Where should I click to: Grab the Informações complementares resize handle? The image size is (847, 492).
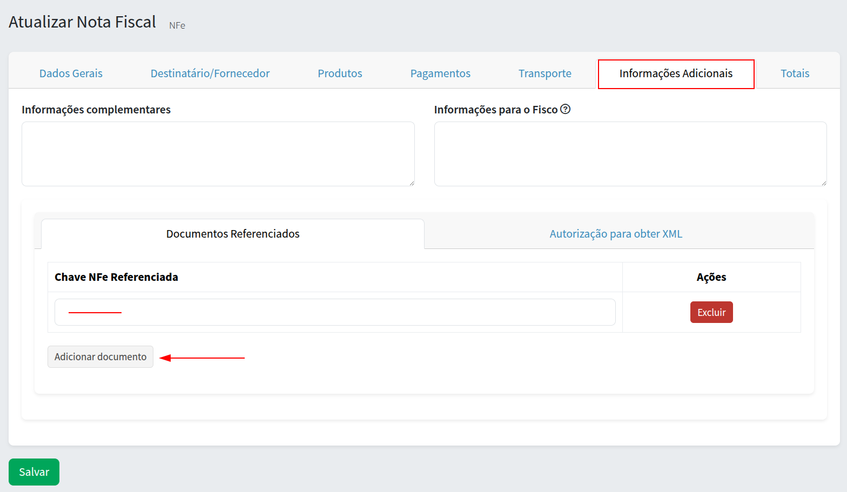412,183
